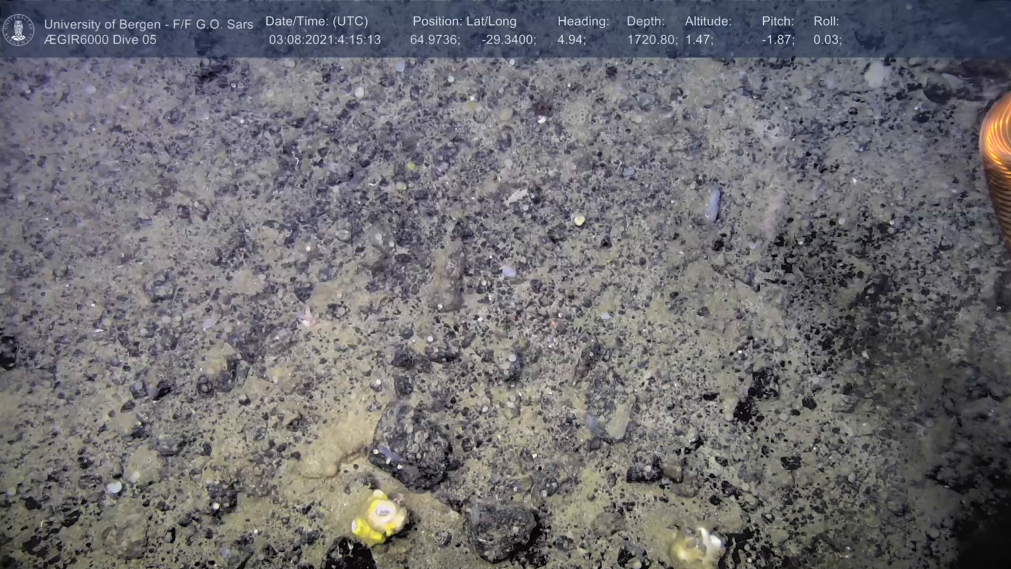The image size is (1011, 569).
Task: Click the depth value 1720.80
Action: [x=651, y=40]
